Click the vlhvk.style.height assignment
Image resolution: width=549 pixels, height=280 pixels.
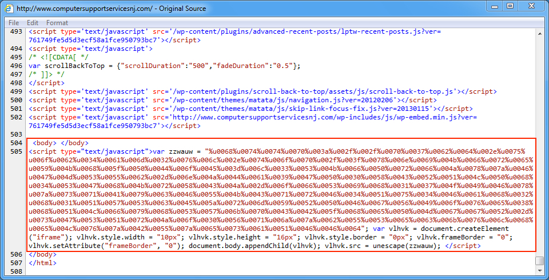(243, 237)
